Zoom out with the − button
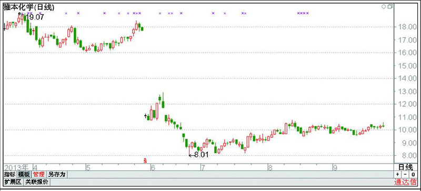This screenshot has width=421, height=191. [x=405, y=174]
